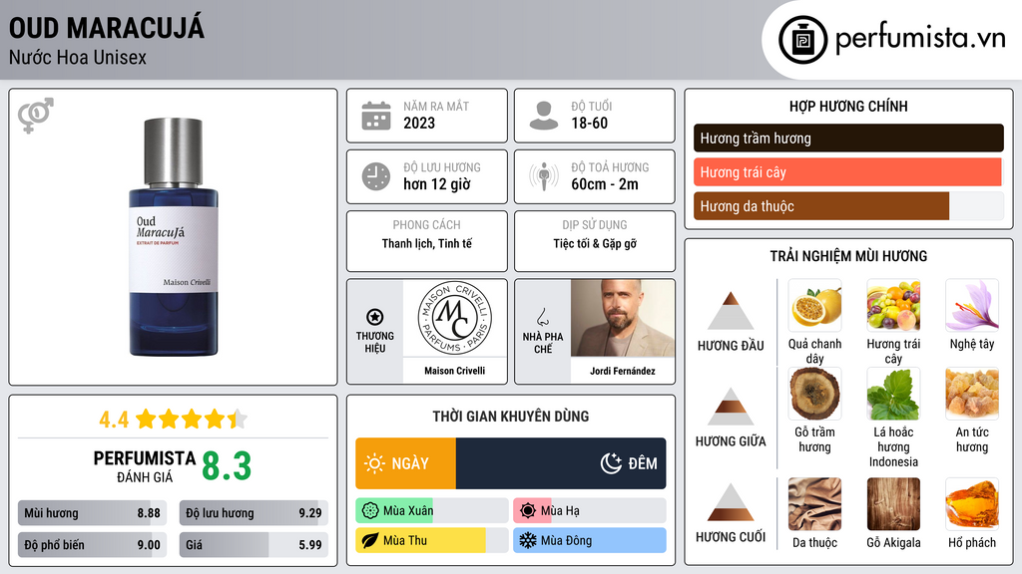Click the 4.4 rating number

coord(114,420)
